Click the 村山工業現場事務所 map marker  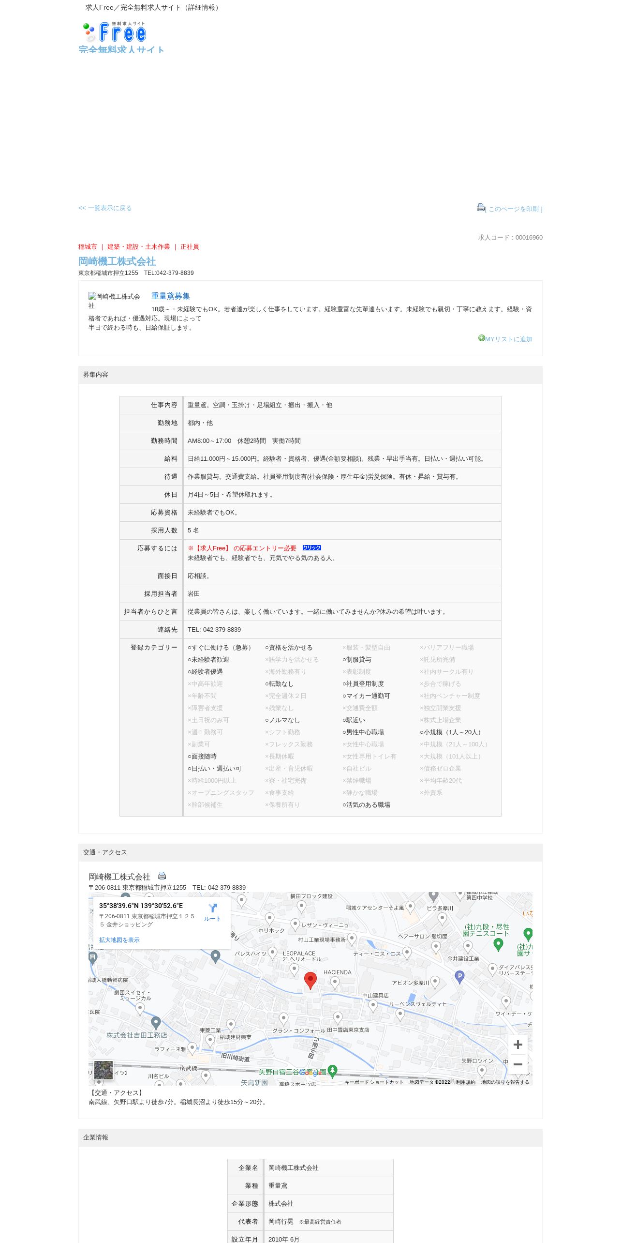pyautogui.click(x=352, y=940)
